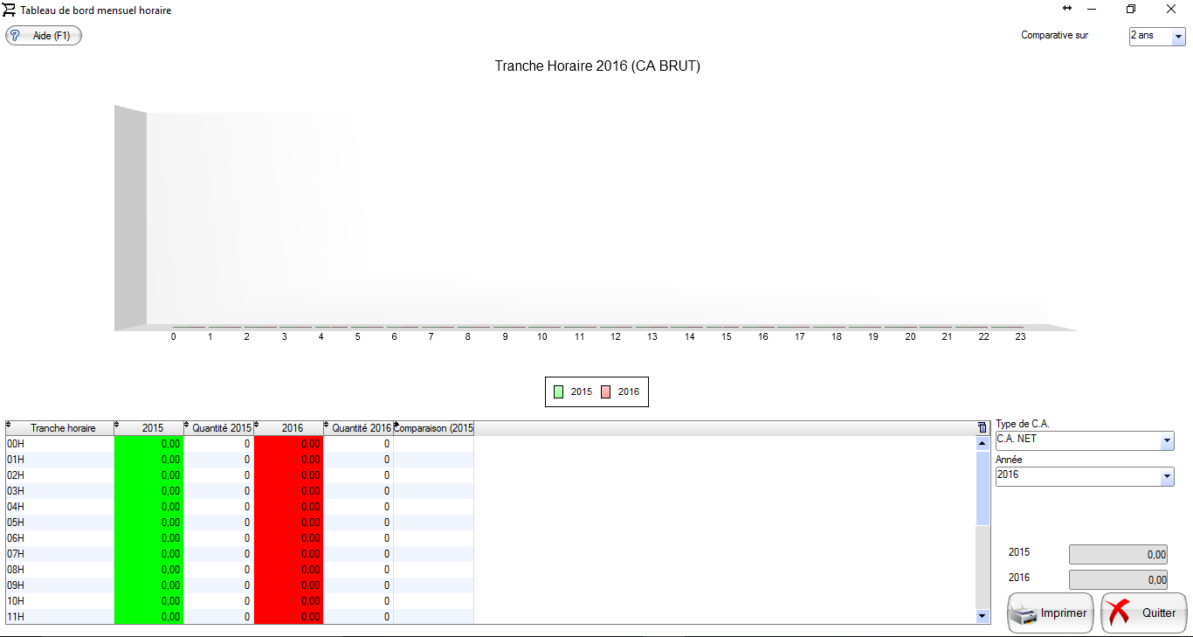
Task: Click the application cart icon in title bar
Action: tap(10, 10)
